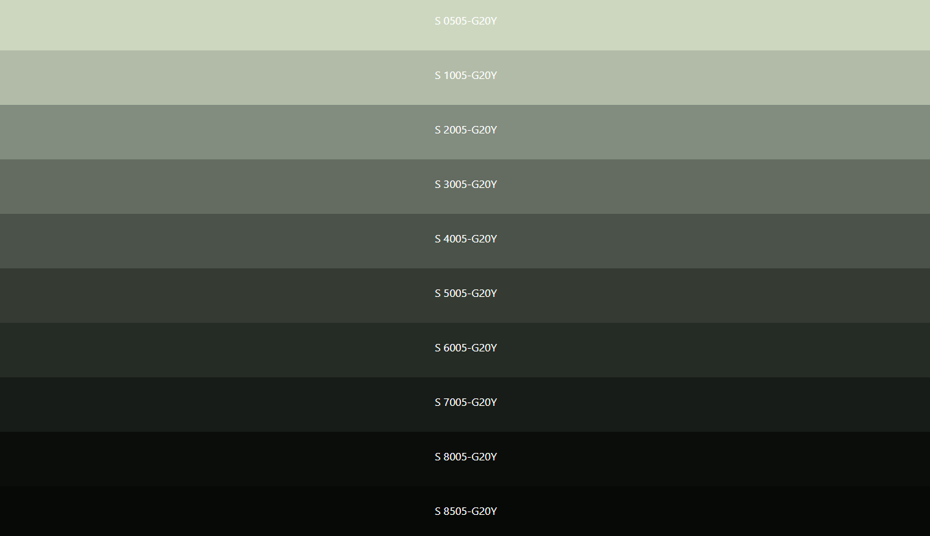This screenshot has height=536, width=930.
Task: Pick the S 6005-G20Y color swatch
Action: click(x=205, y=349)
